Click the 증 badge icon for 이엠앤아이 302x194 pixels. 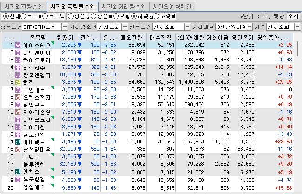click(x=18, y=53)
